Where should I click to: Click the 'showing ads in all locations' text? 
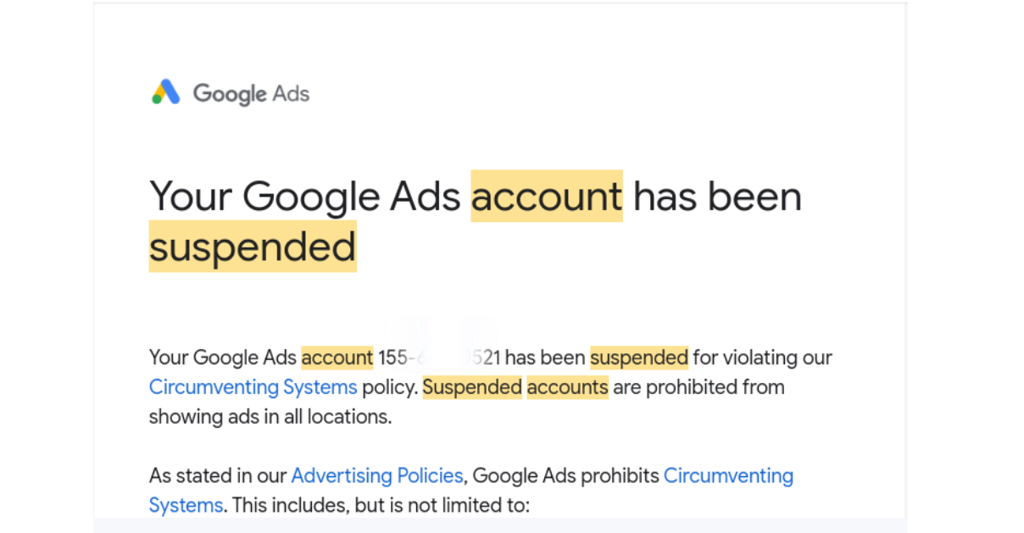(270, 417)
